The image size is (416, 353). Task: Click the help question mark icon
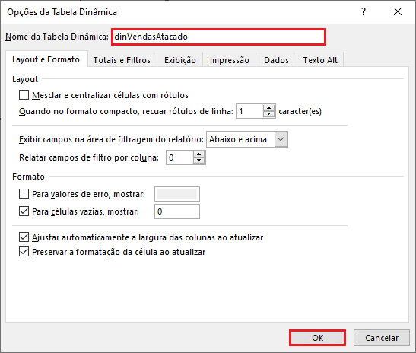click(364, 11)
